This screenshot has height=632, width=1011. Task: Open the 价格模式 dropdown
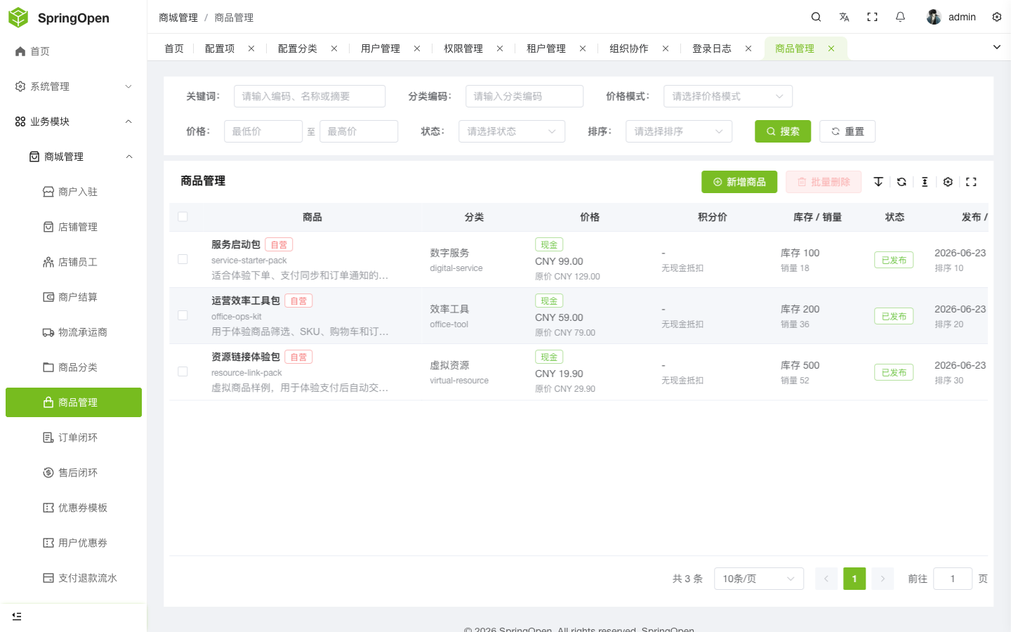(728, 96)
